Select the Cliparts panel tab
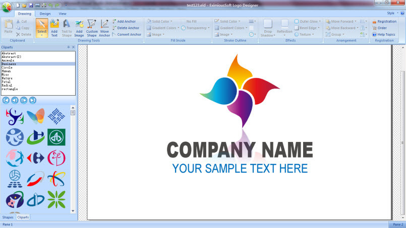 [23, 217]
